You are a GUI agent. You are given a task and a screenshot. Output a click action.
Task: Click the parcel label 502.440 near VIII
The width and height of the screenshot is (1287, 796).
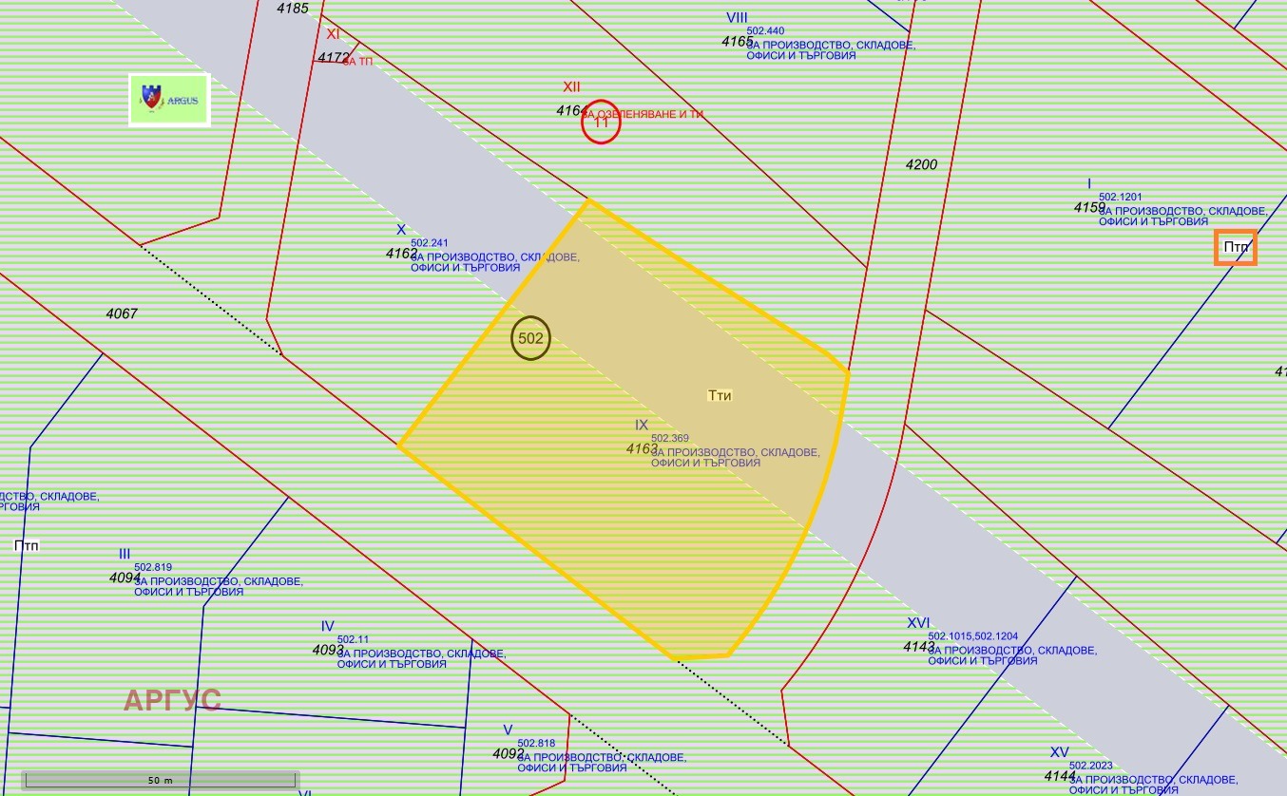point(765,31)
